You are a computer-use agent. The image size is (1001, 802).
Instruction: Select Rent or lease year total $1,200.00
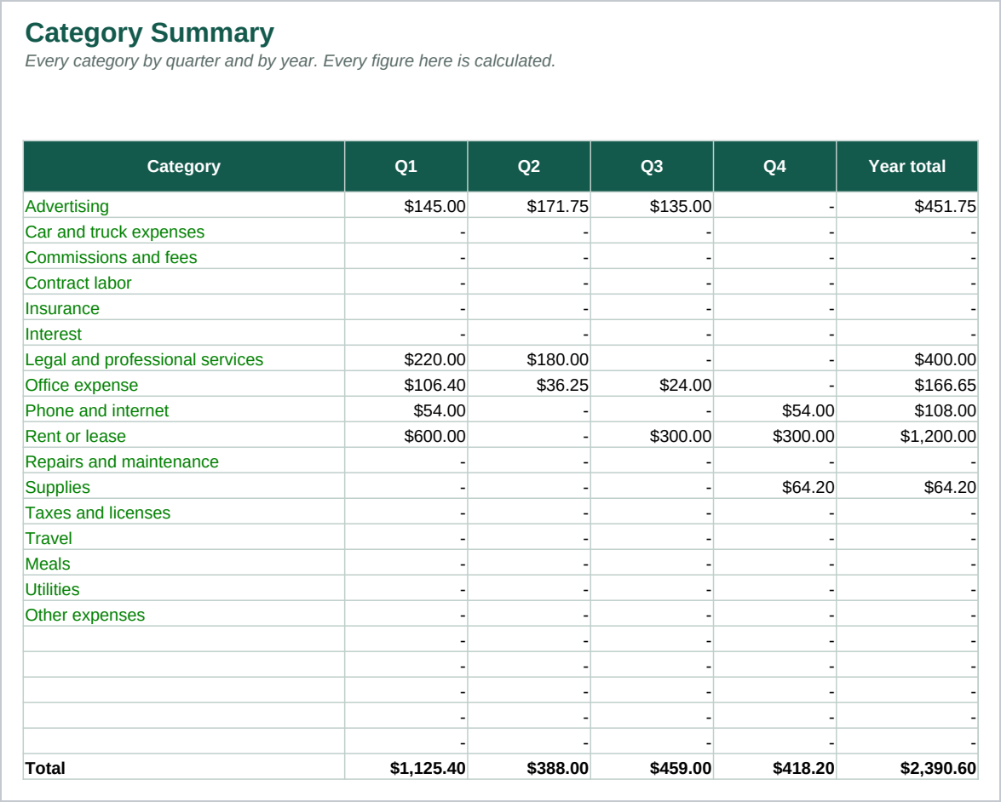[907, 435]
